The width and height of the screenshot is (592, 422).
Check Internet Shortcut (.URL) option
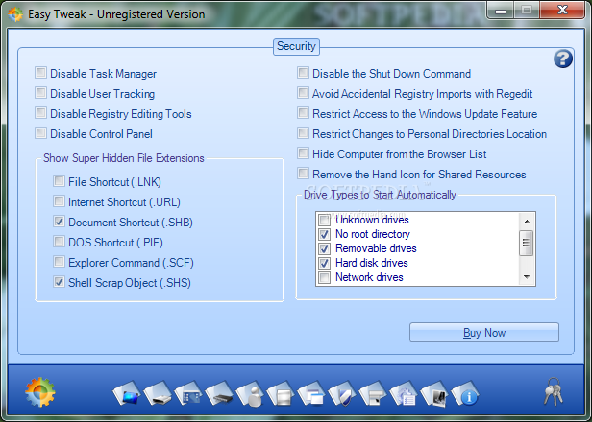59,200
